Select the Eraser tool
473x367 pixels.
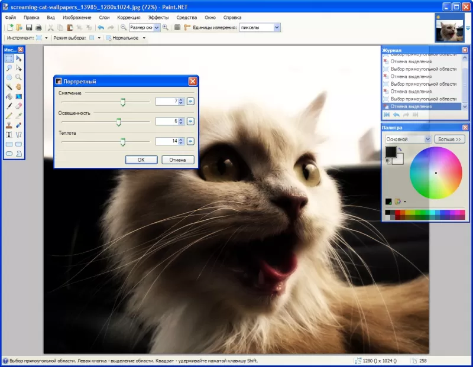[x=19, y=106]
